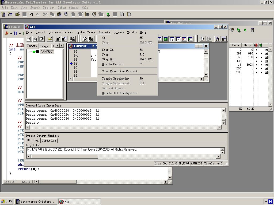Select Step Out from Execute menu
The width and height of the screenshot is (274, 205).
(128, 60)
